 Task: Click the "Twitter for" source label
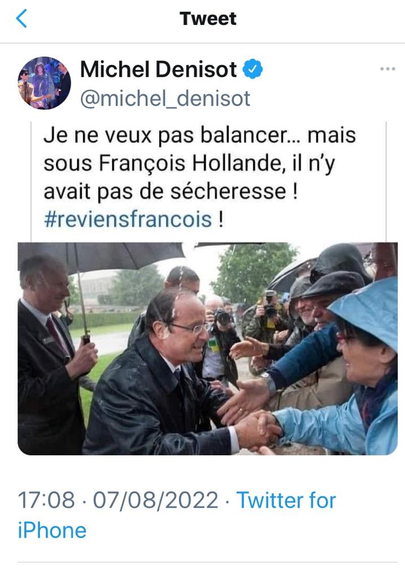click(x=286, y=500)
